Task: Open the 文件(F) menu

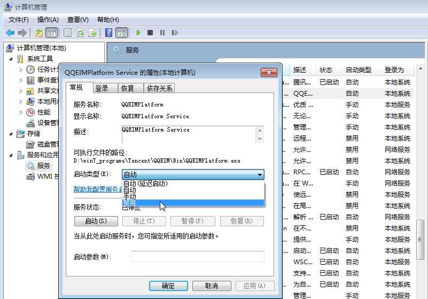Action: [18, 20]
